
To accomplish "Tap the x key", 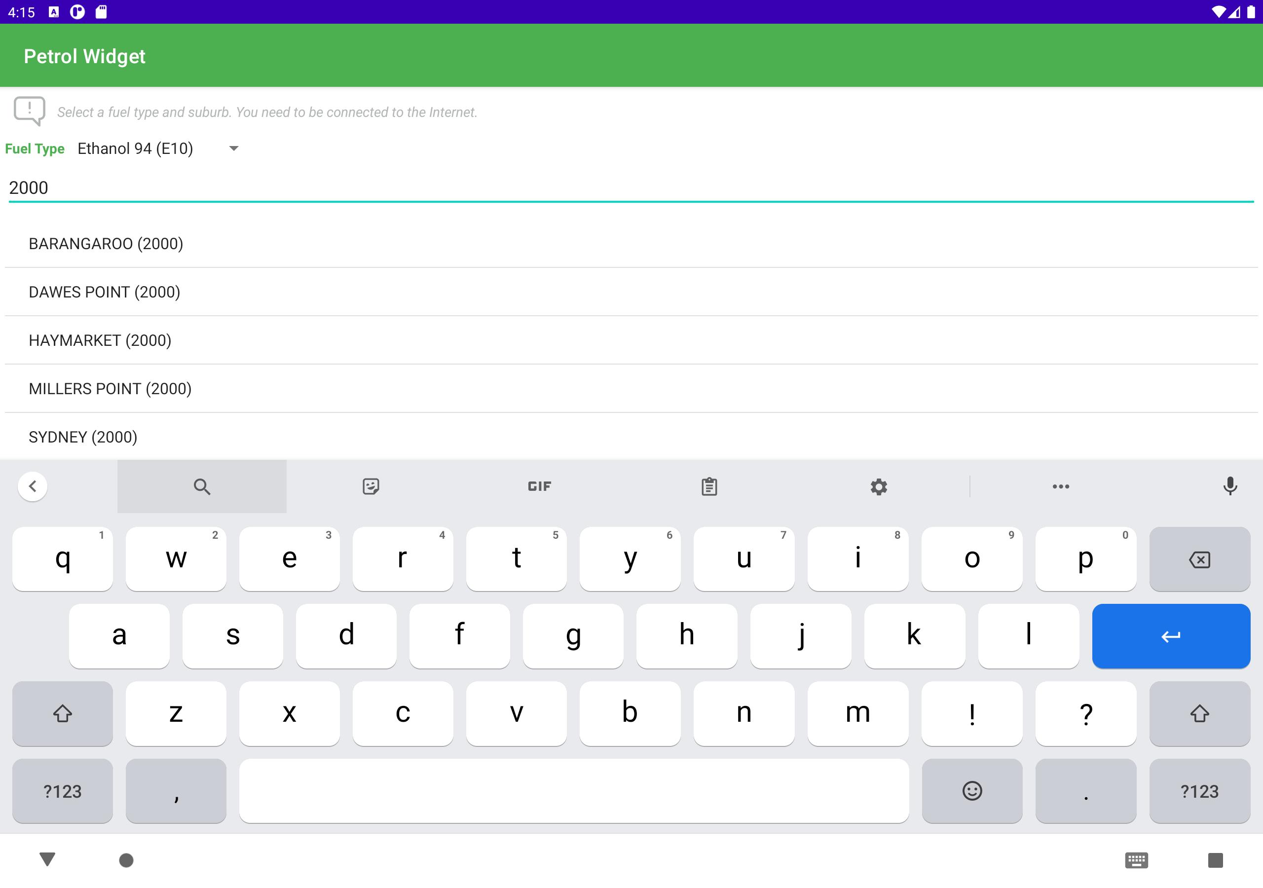I will point(289,713).
